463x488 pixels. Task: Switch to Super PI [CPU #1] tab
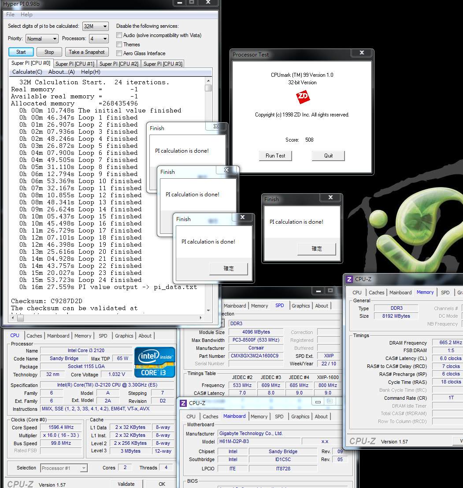pos(75,64)
